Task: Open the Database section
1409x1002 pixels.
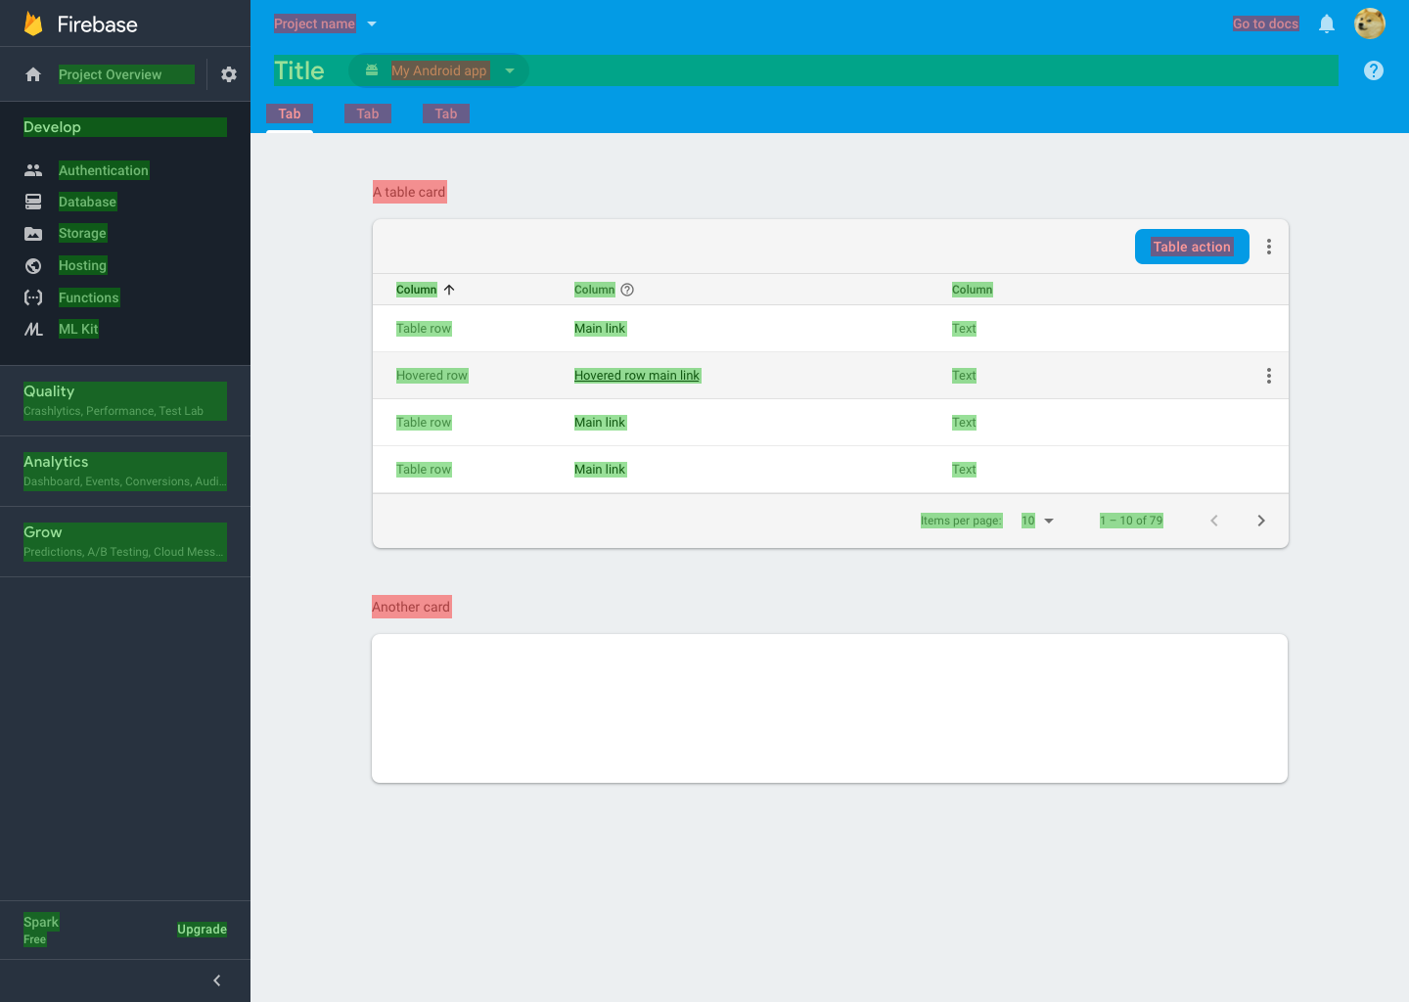Action: (87, 202)
